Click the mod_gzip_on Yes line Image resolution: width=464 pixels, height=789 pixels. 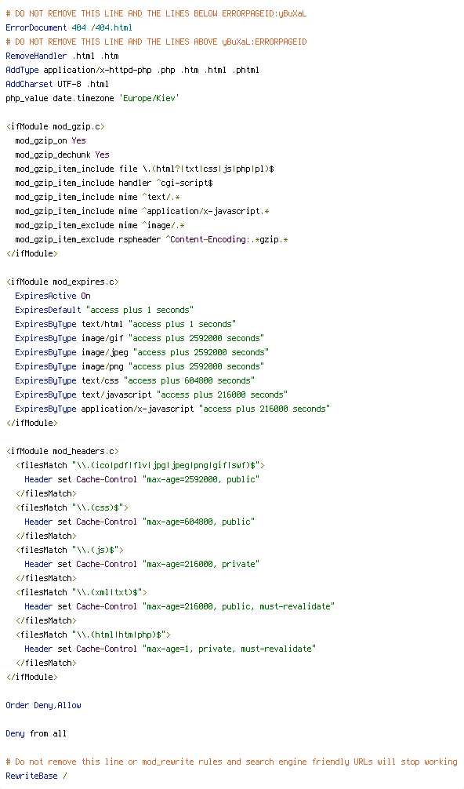point(50,140)
